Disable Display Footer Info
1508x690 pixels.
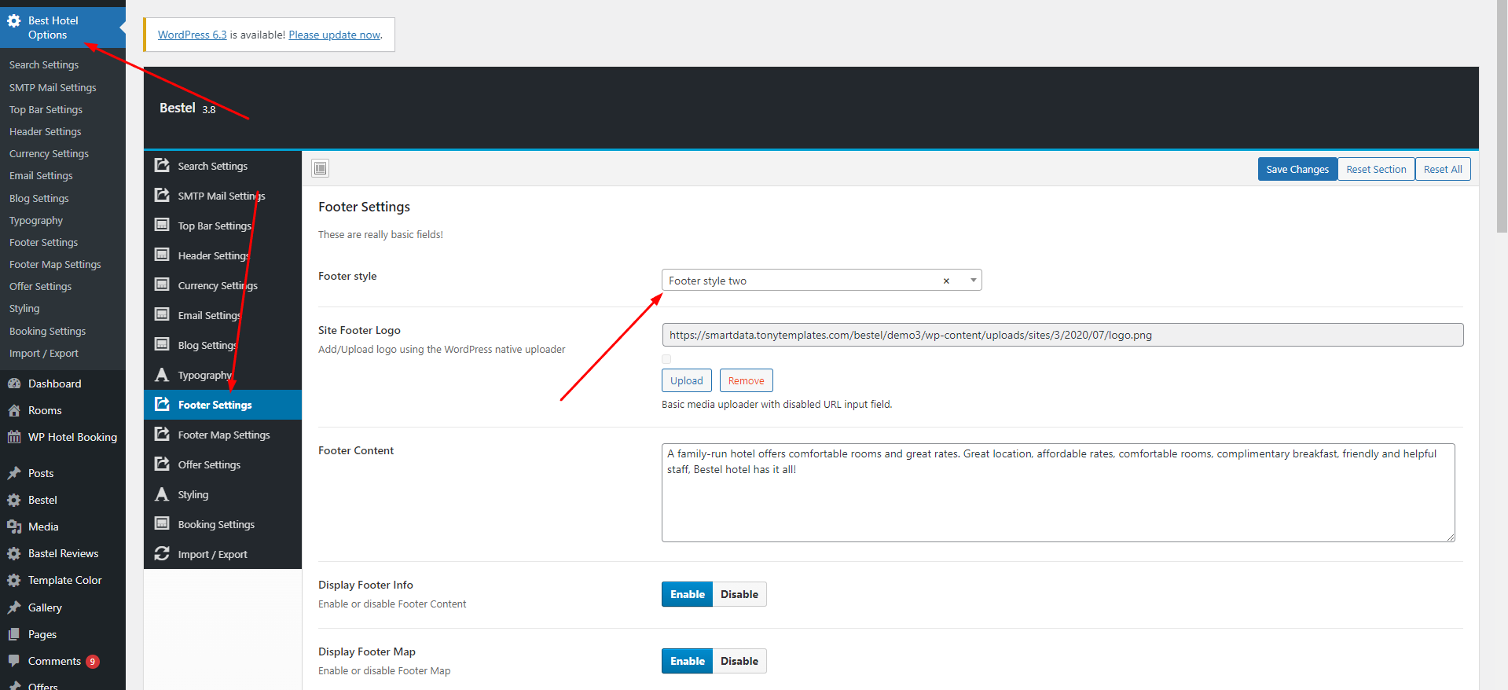tap(739, 594)
